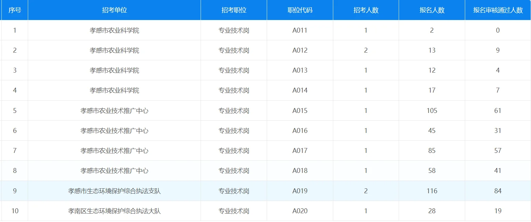Click the 招考人数 column header

pos(365,10)
